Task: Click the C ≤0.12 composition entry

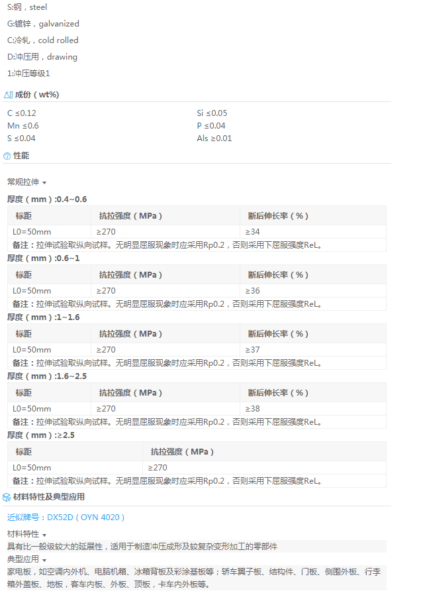Action: (x=22, y=113)
